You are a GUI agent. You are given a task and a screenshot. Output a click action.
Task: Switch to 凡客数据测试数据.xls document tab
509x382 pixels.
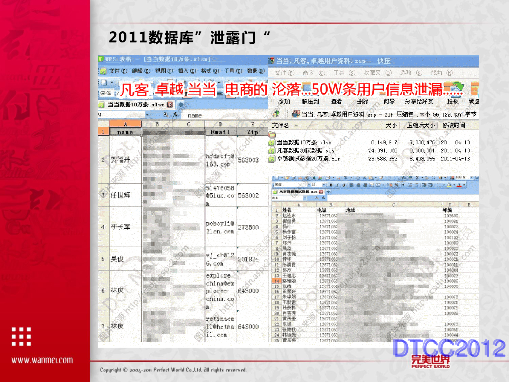[299, 191]
